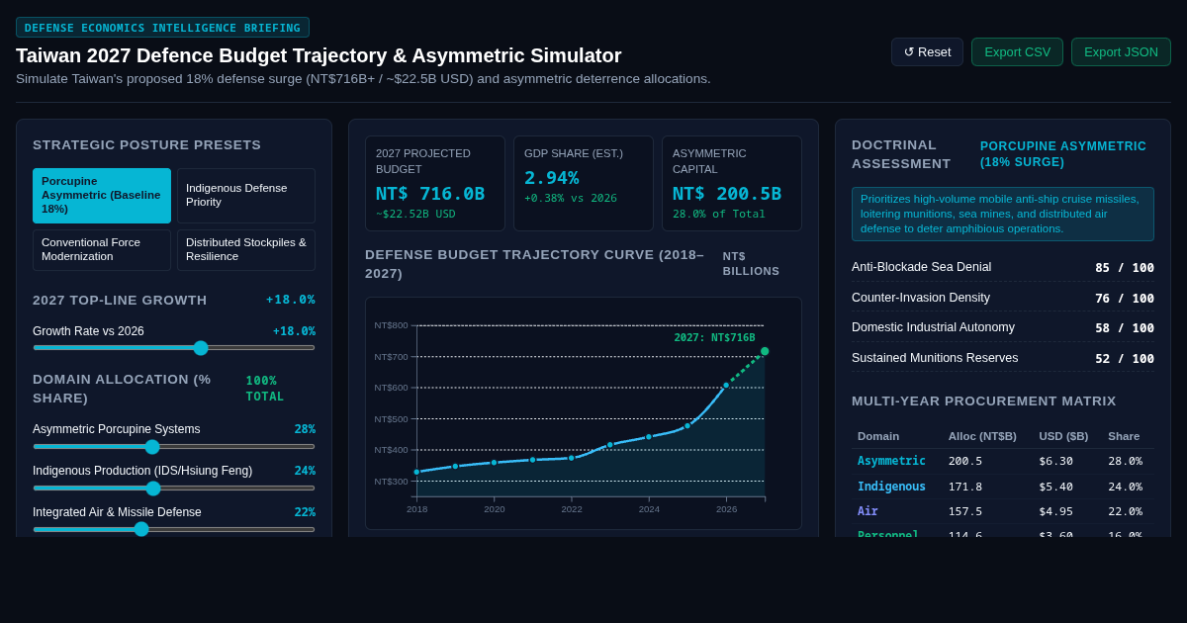Click the Domestic Industrial Autonomy row

point(1003,327)
